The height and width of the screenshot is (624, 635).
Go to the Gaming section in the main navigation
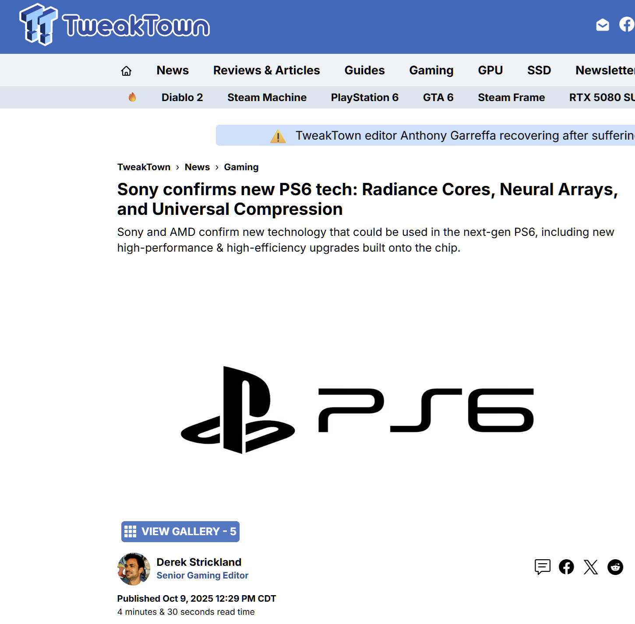click(431, 70)
